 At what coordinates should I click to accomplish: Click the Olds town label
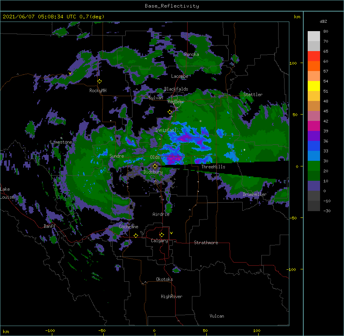click(x=155, y=157)
